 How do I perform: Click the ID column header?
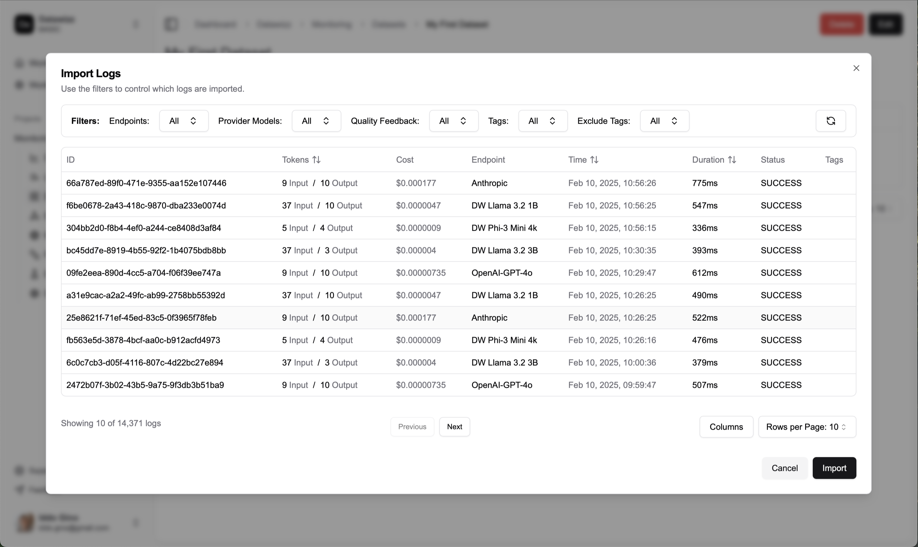70,159
